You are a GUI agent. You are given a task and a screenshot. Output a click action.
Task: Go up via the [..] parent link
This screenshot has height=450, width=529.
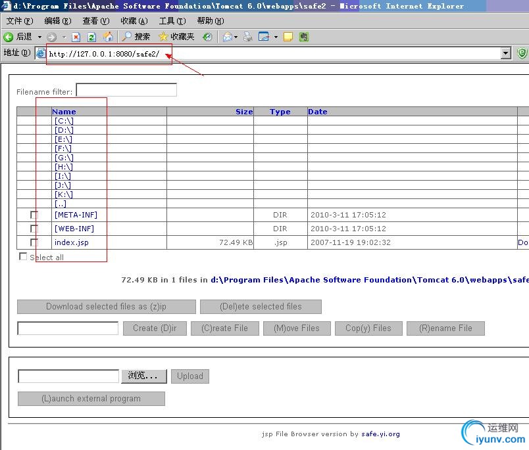click(60, 204)
